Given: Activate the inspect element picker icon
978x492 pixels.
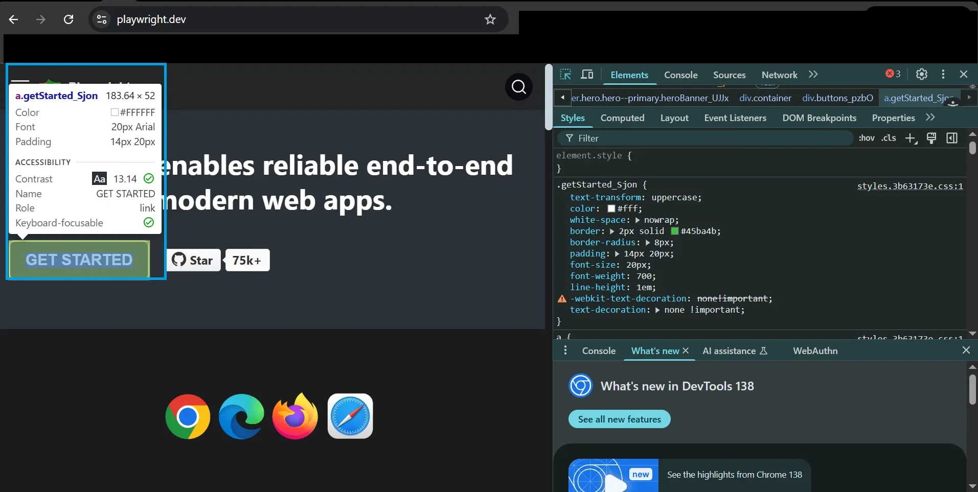Looking at the screenshot, I should [x=565, y=75].
